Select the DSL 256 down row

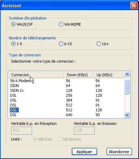point(66,95)
